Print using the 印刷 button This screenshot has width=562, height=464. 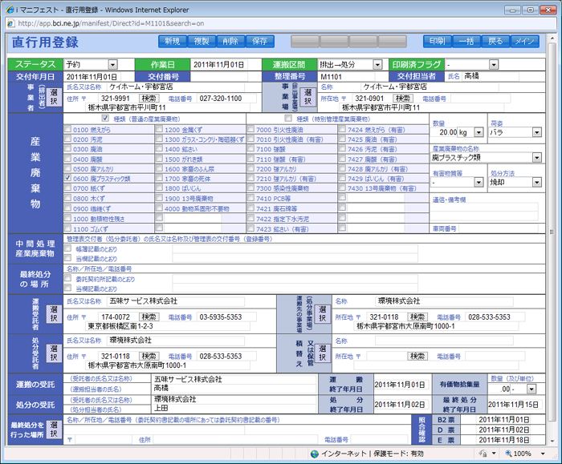[x=437, y=41]
